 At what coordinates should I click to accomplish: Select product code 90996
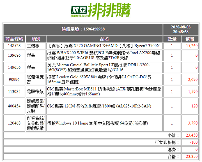tap(14, 80)
